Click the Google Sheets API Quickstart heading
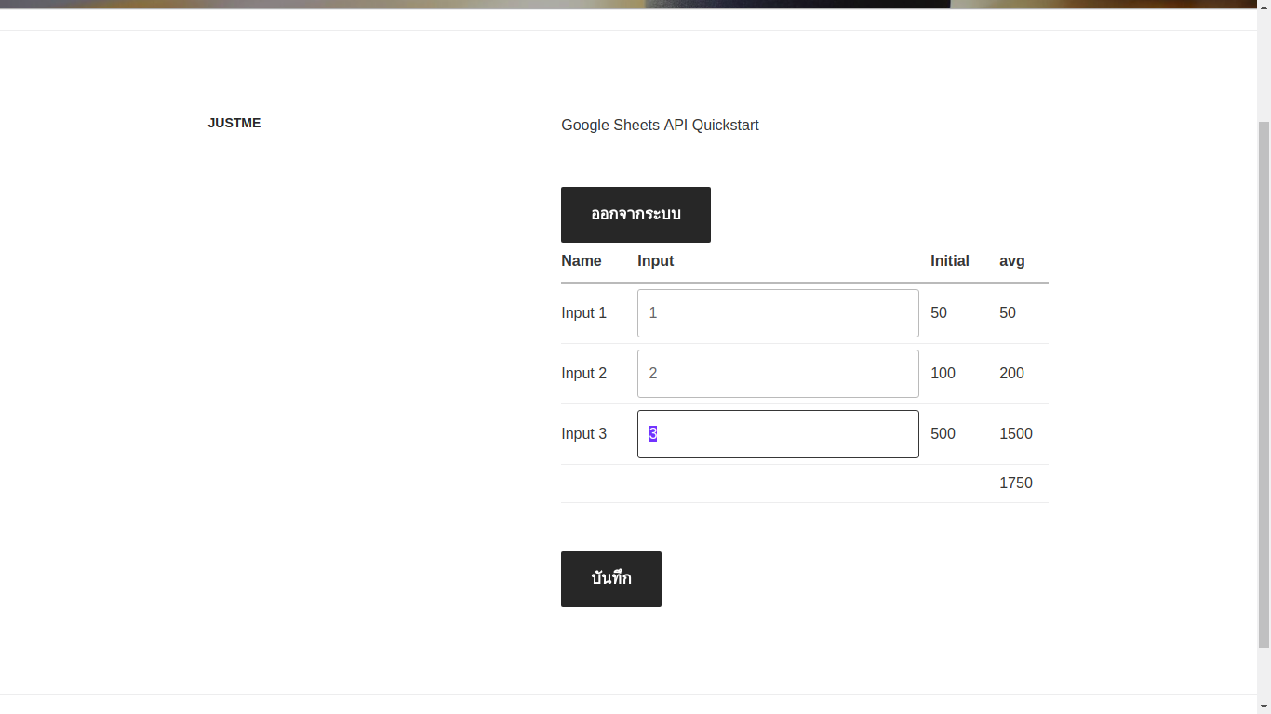 [x=660, y=126]
